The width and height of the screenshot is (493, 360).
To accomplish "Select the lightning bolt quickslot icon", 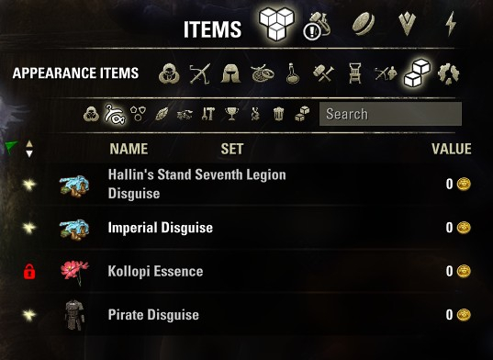I will pos(451,24).
